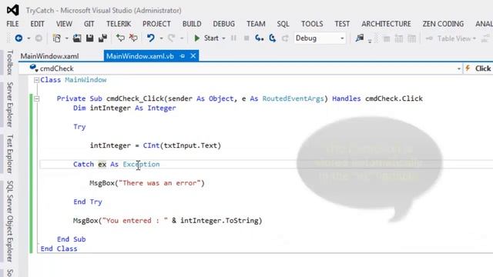Viewport: 493px width, 277px height.
Task: Open the Debug configuration combo box
Action: (x=320, y=38)
